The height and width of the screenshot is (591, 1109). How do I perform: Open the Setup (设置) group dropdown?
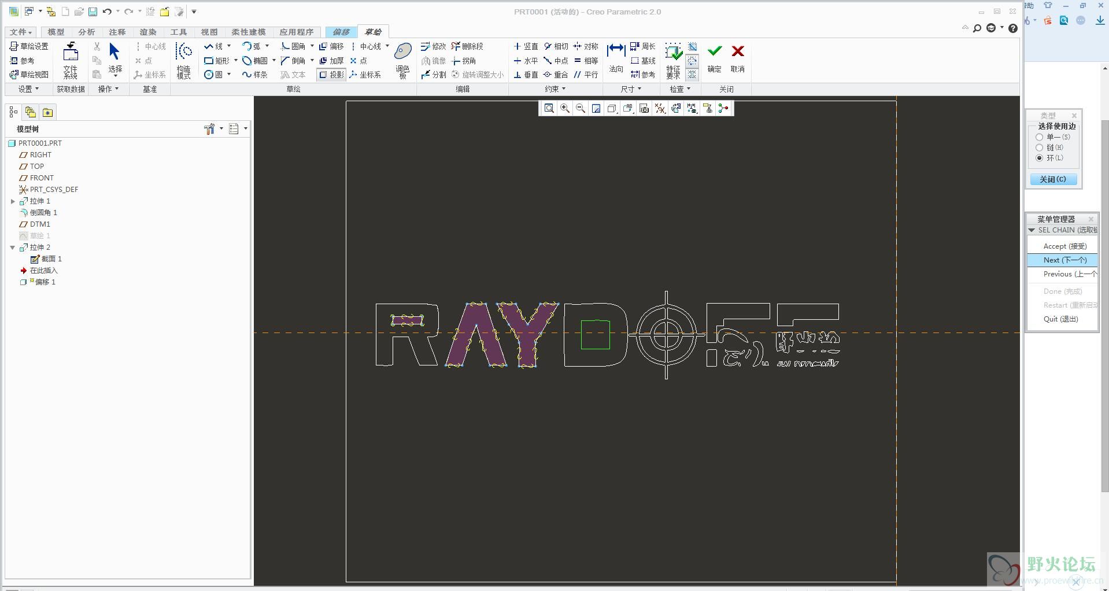(28, 89)
